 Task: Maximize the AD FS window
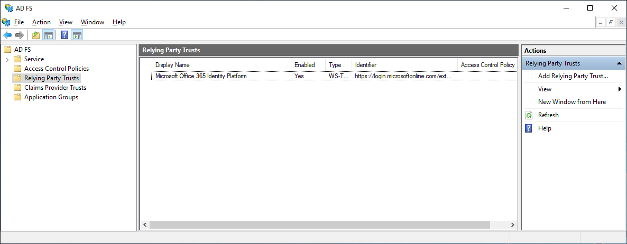[x=590, y=8]
